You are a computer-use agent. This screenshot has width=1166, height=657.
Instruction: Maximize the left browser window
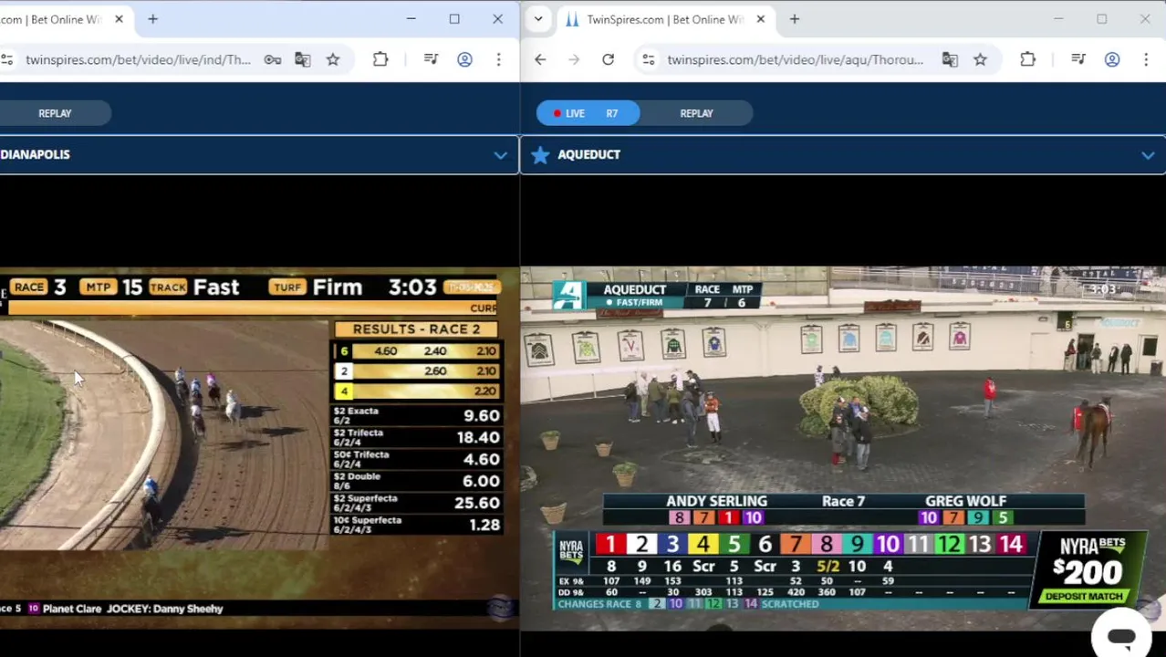click(x=454, y=19)
